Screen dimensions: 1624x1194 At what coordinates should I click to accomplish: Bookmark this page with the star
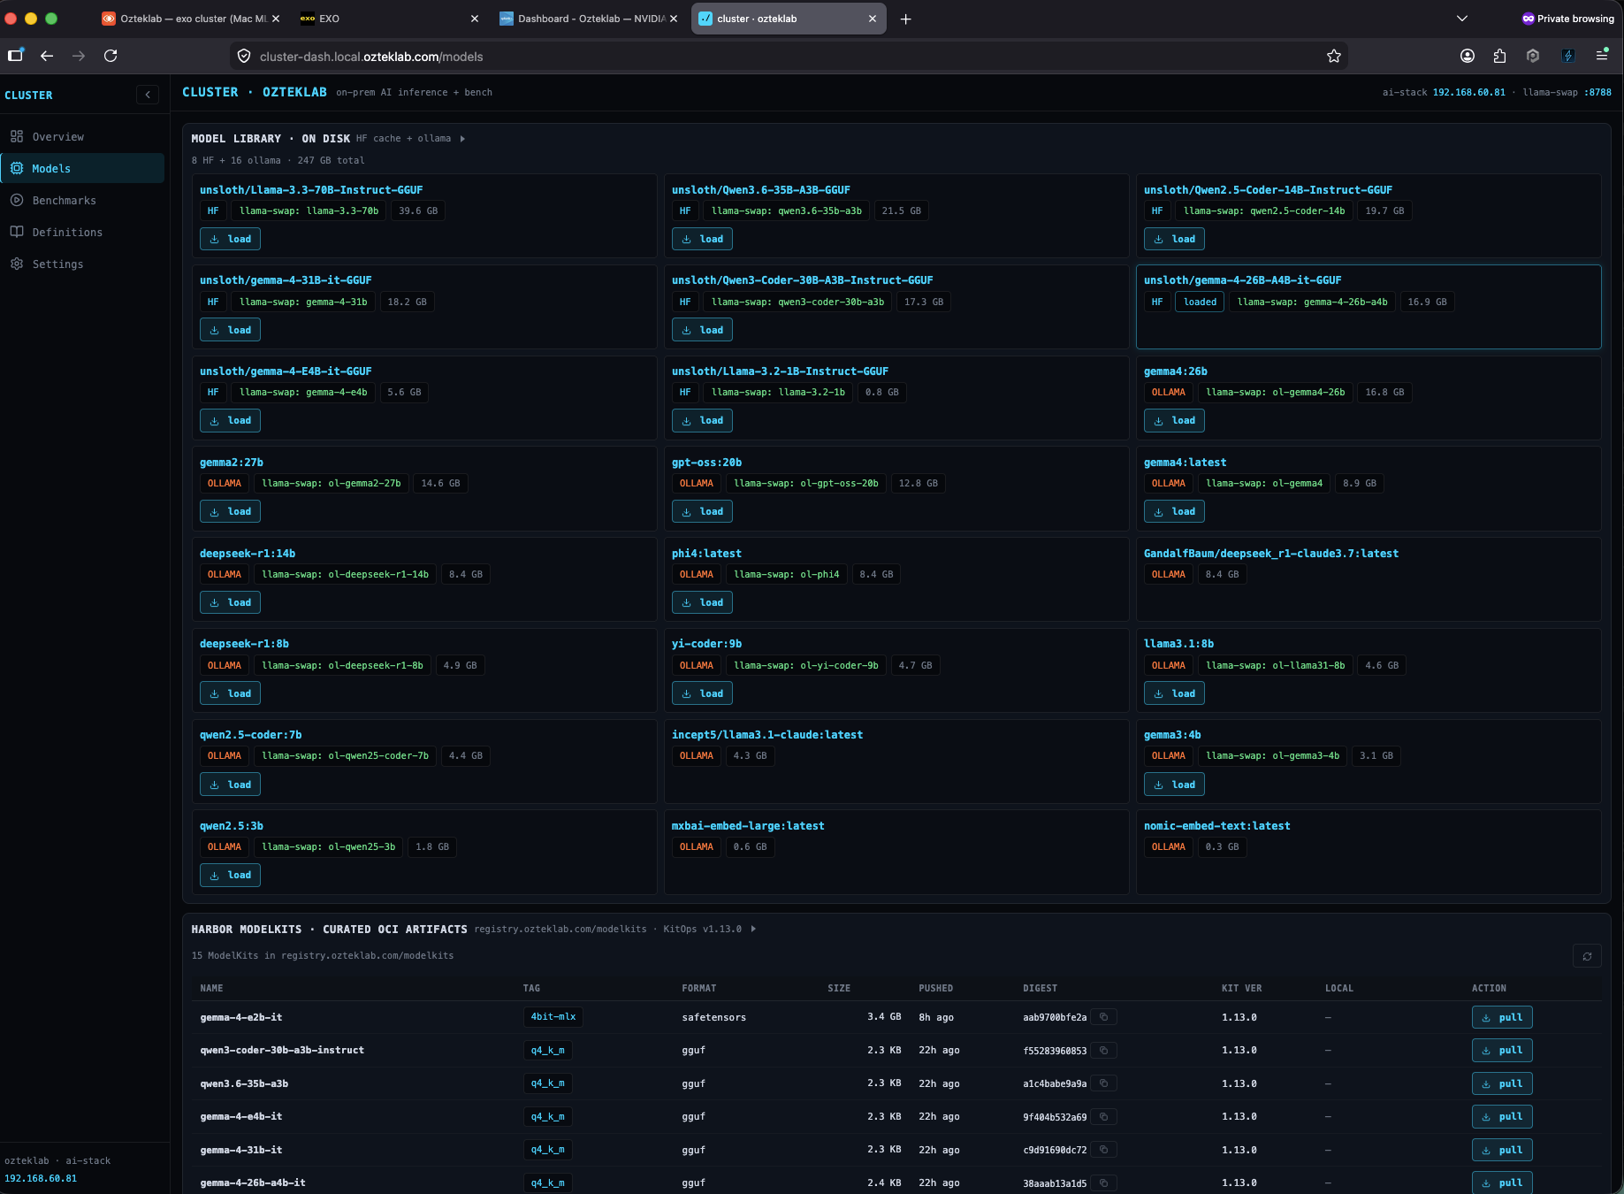click(1334, 56)
